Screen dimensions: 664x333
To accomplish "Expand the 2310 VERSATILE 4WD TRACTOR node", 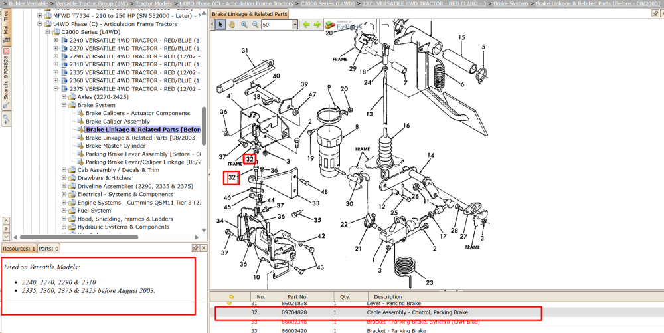I will click(x=56, y=64).
